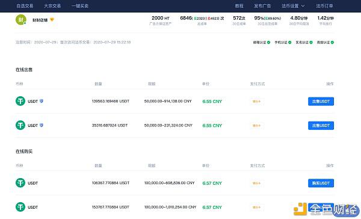Open the 法币设置 navigation item
This screenshot has height=219, width=361.
coord(290,6)
